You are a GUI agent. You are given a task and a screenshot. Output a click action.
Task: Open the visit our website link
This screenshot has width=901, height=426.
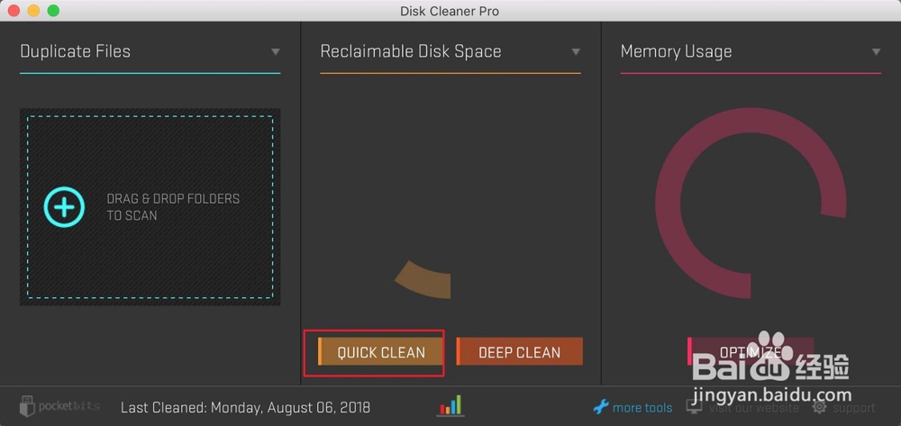click(753, 408)
